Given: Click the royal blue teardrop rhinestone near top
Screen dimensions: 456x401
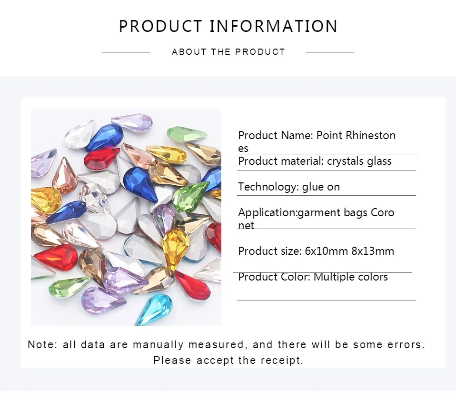Looking at the screenshot, I should pos(104,137).
